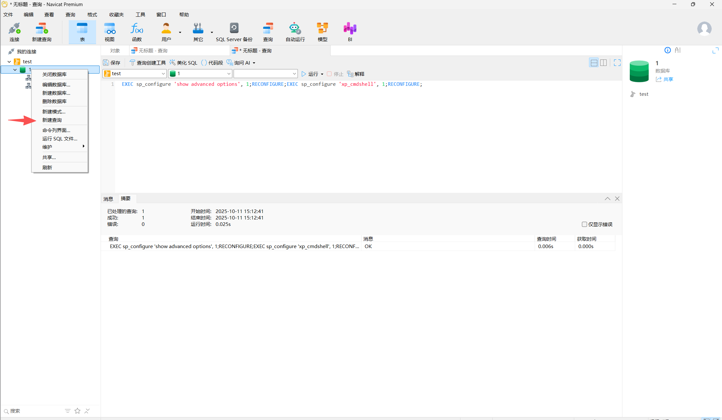
Task: Click the 共享 share link
Action: 668,79
